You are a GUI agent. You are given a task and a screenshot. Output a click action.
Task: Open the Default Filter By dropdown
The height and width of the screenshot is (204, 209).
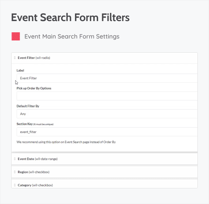point(107,114)
